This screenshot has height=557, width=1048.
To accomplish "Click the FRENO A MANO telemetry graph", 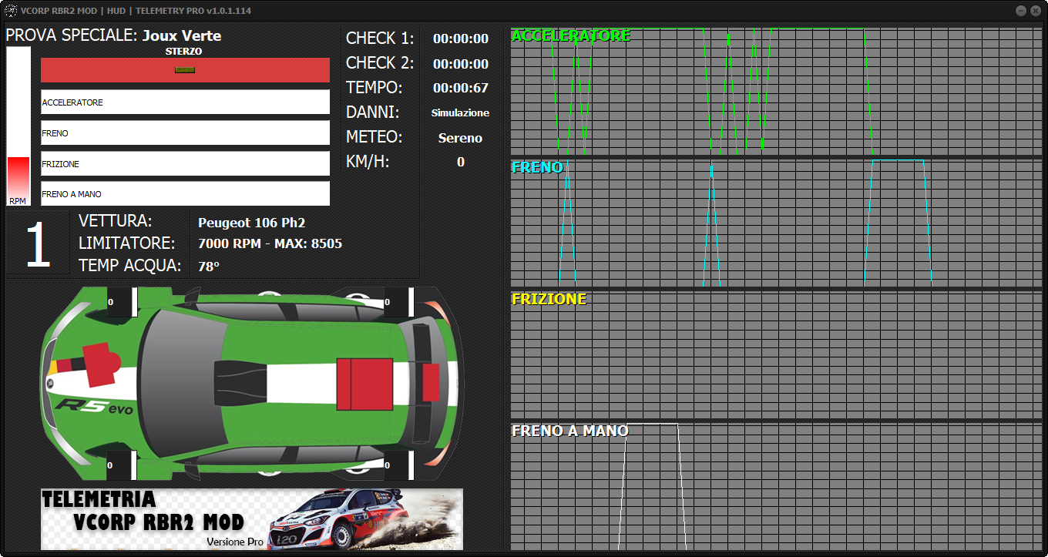I will pyautogui.click(x=776, y=486).
